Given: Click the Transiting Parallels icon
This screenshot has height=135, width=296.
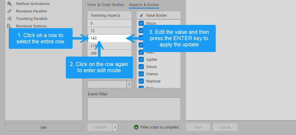Looking at the screenshot, I should tap(9, 19).
